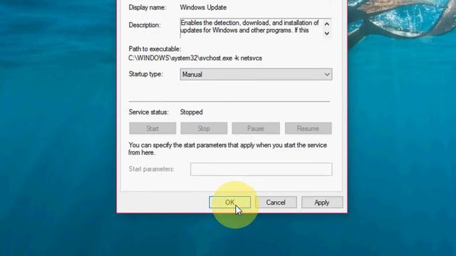
Task: Click the start parameters help text
Action: [228, 149]
